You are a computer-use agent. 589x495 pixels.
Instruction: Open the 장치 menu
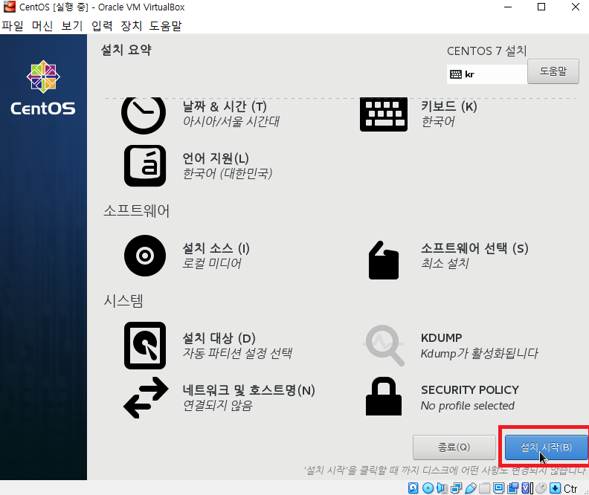pyautogui.click(x=131, y=26)
